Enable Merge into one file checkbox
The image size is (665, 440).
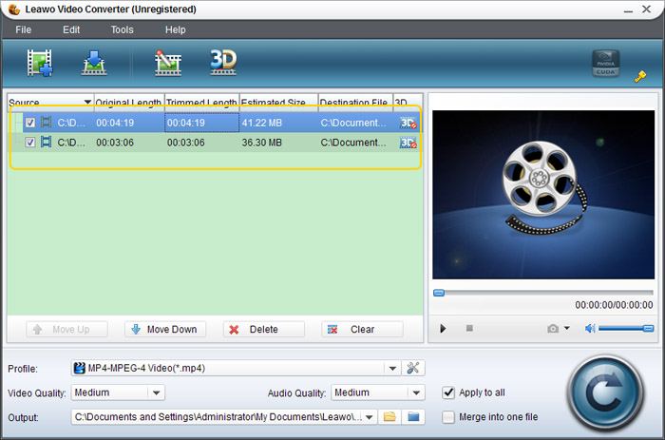448,417
